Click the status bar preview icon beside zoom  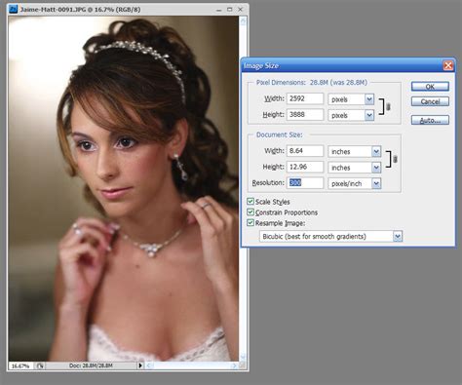[x=40, y=366]
